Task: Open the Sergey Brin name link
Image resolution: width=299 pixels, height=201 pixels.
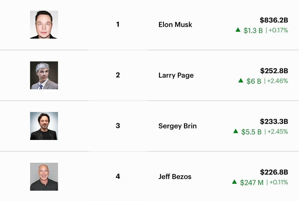Action: pyautogui.click(x=177, y=126)
